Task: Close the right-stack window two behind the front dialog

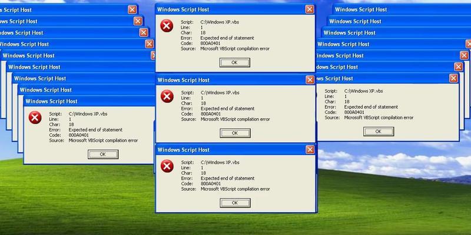Action: pyautogui.click(x=464, y=55)
